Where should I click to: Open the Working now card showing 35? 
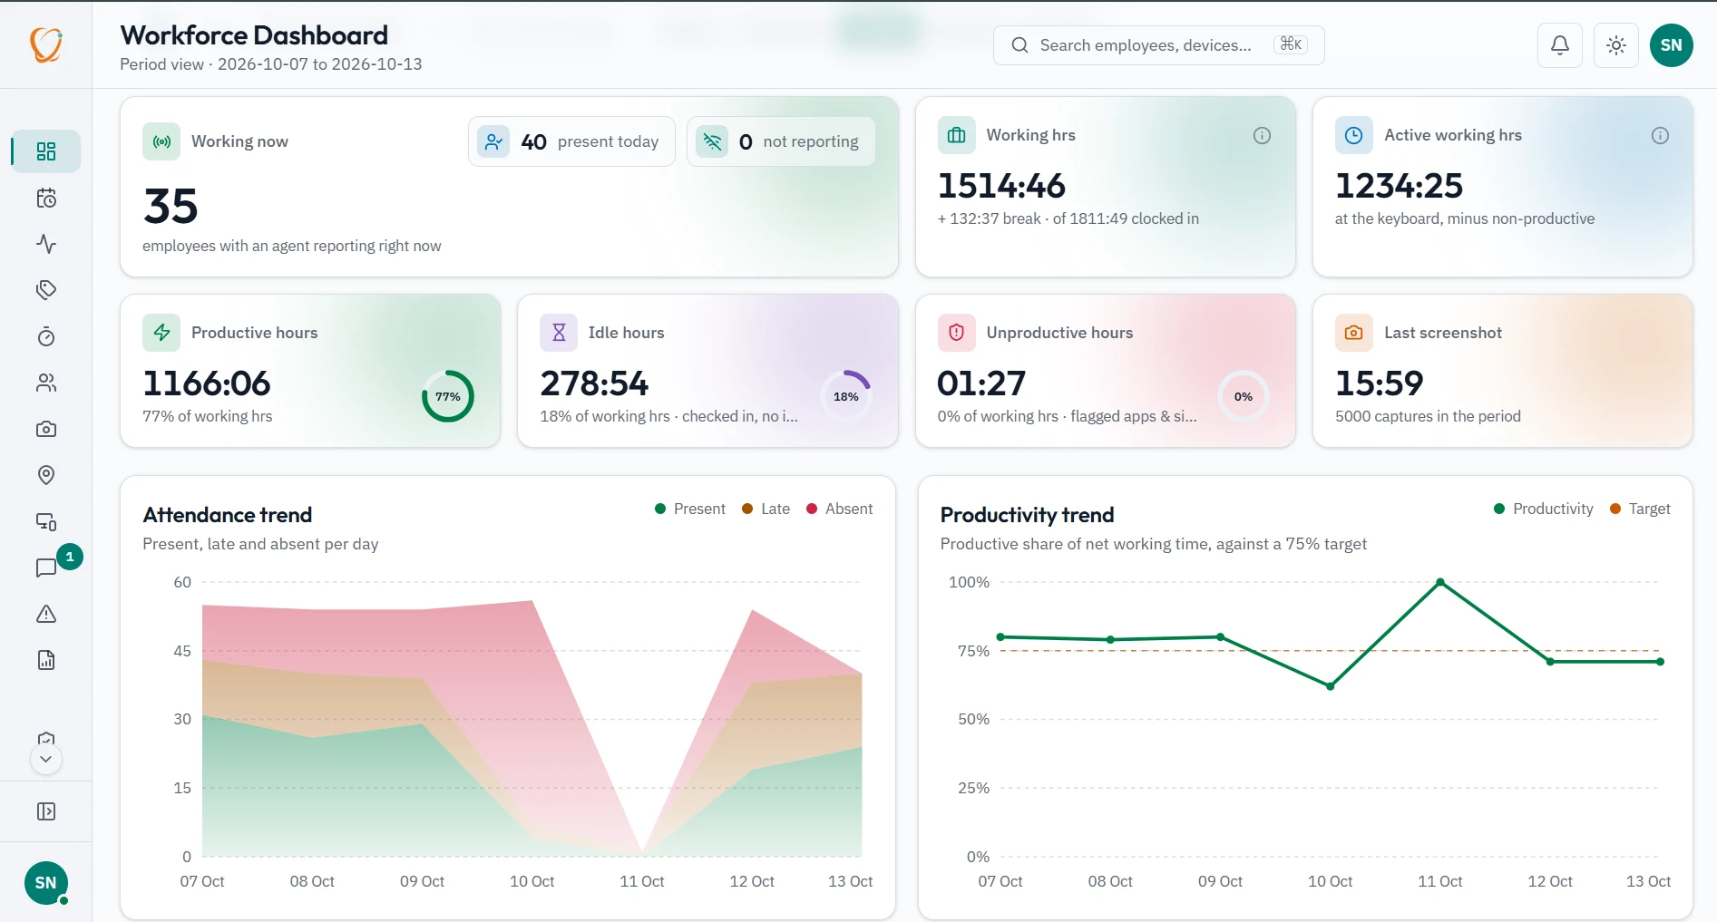(x=509, y=187)
